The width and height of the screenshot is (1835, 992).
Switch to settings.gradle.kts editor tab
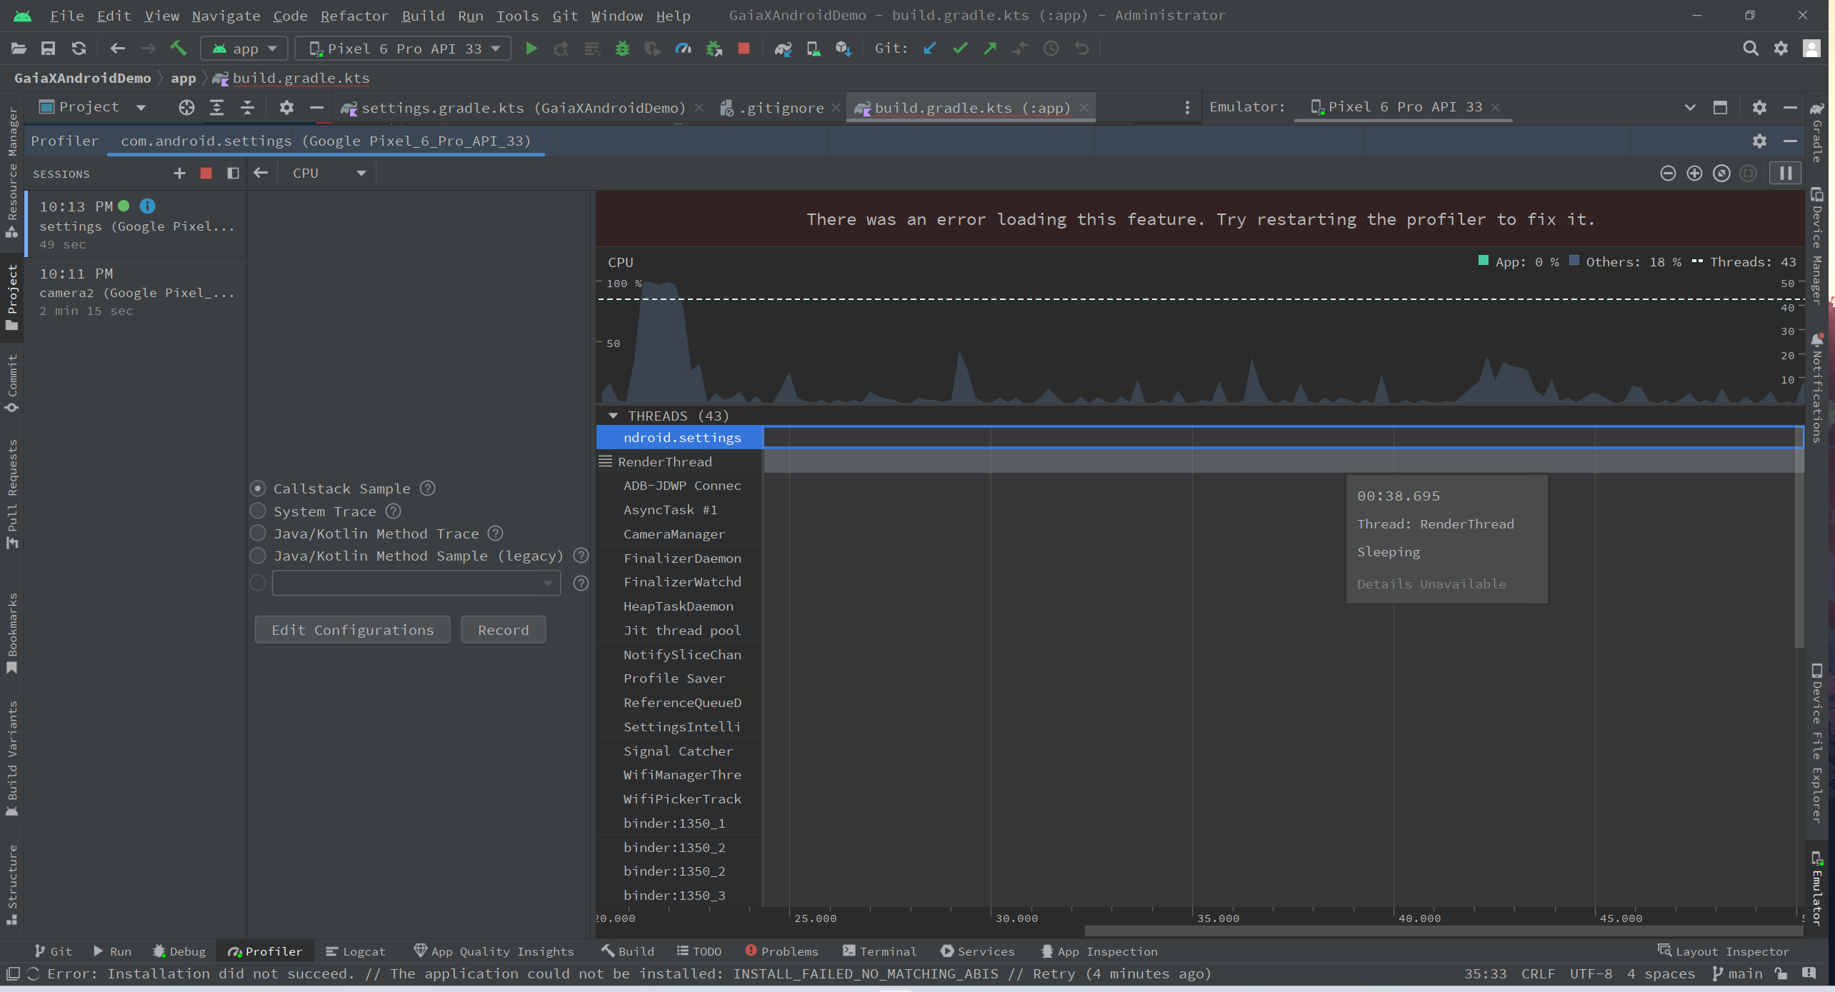522,108
